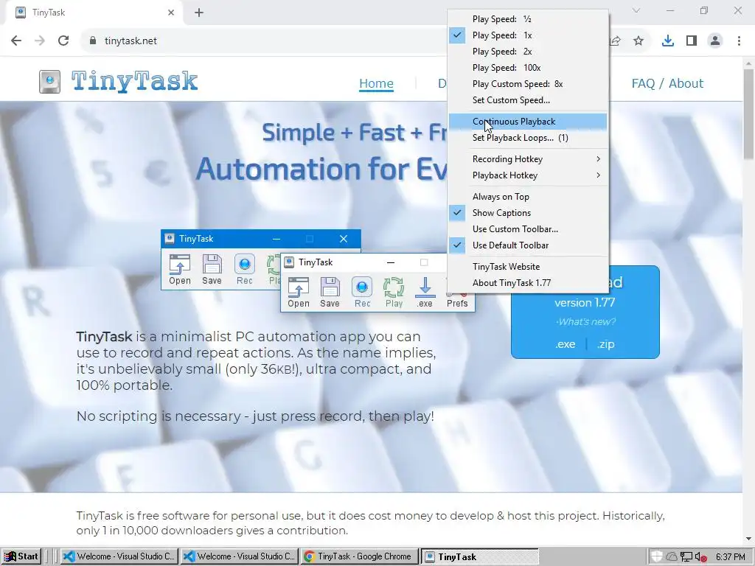The width and height of the screenshot is (755, 566).
Task: Bookmark this page with the star icon
Action: 639,41
